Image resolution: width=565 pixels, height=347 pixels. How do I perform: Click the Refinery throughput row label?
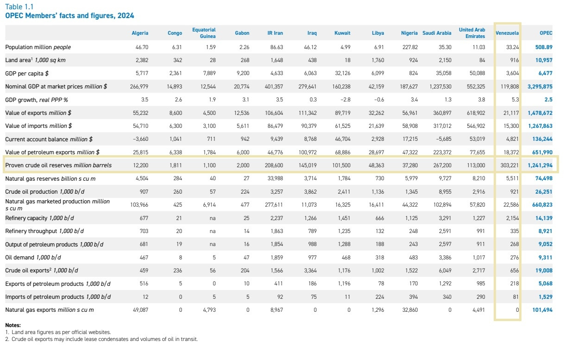(44, 231)
